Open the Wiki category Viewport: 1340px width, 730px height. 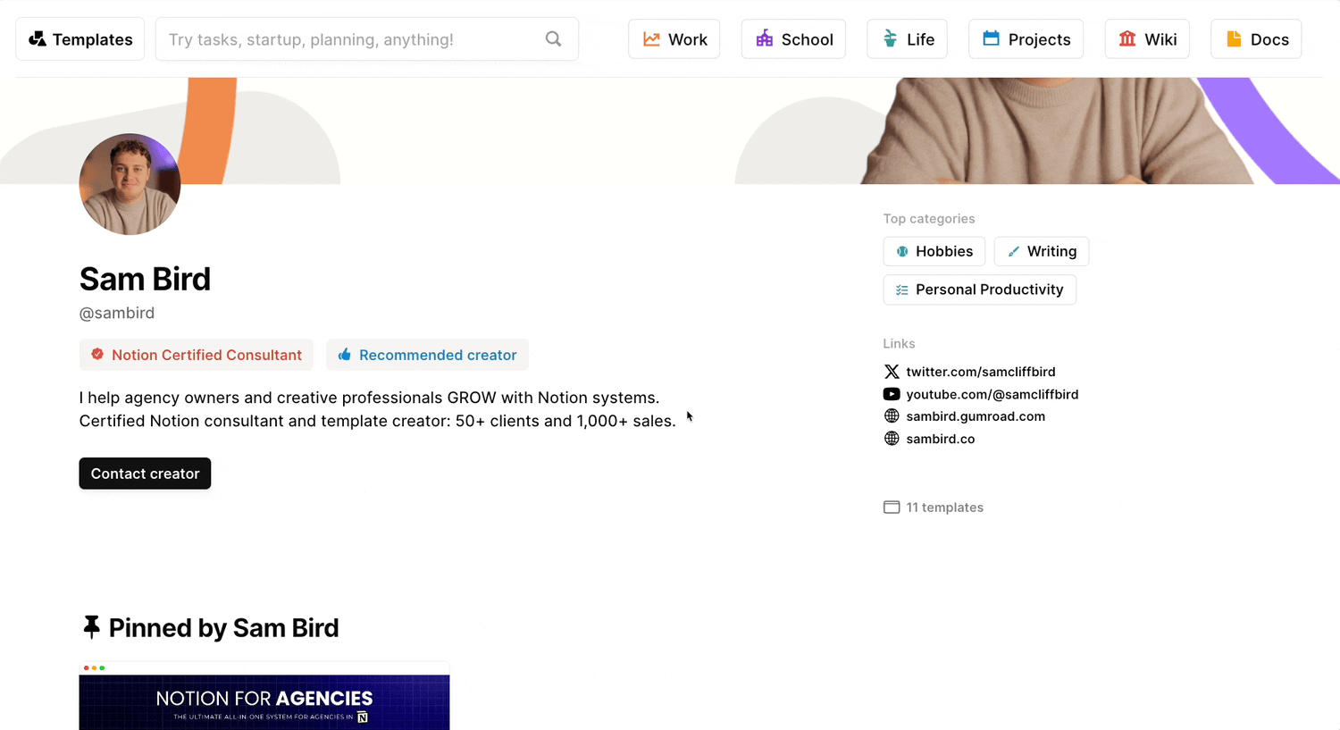tap(1147, 39)
